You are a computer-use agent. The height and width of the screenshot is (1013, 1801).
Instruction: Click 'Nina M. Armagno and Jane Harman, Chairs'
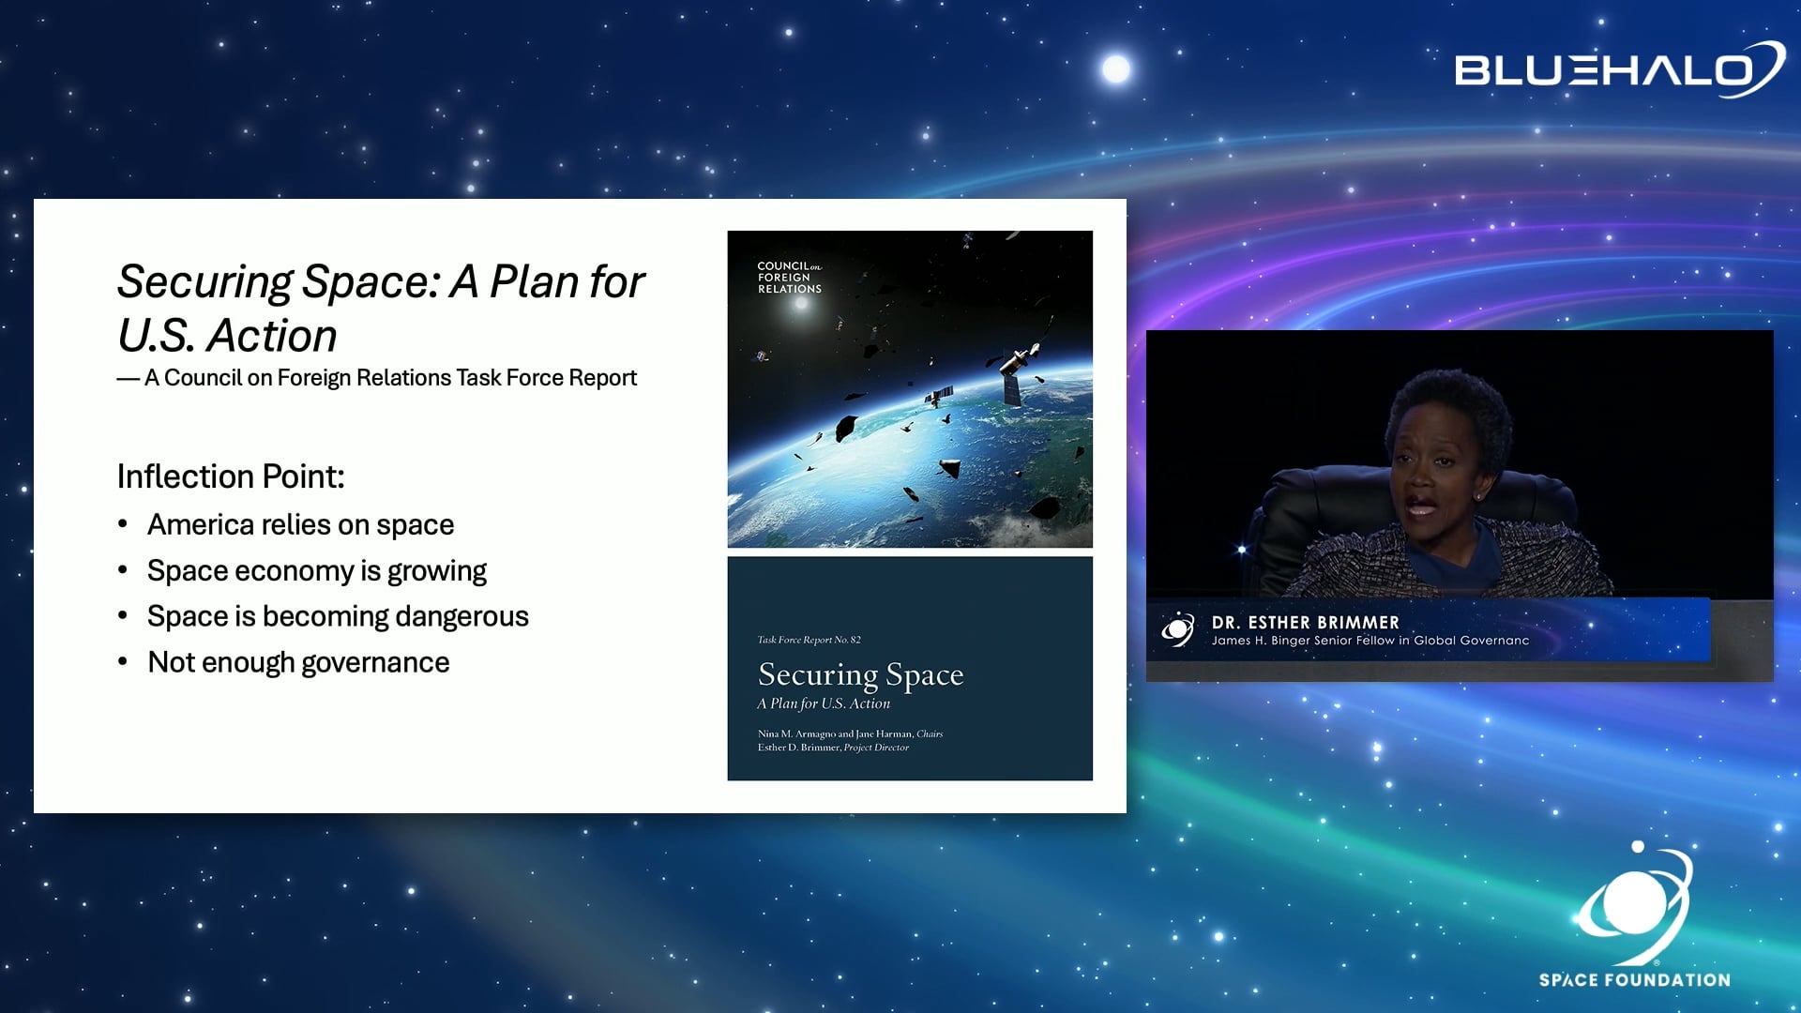click(850, 733)
